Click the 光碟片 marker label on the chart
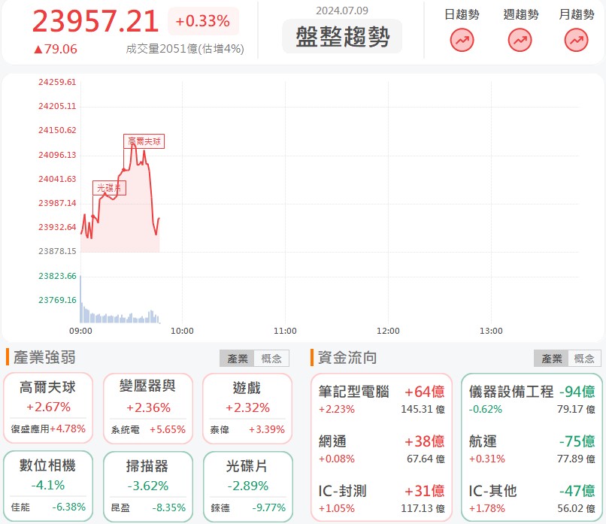This screenshot has height=524, width=606. [x=109, y=188]
